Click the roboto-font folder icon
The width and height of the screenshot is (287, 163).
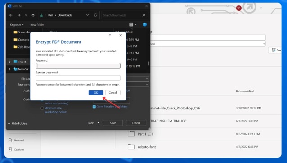[131, 147]
